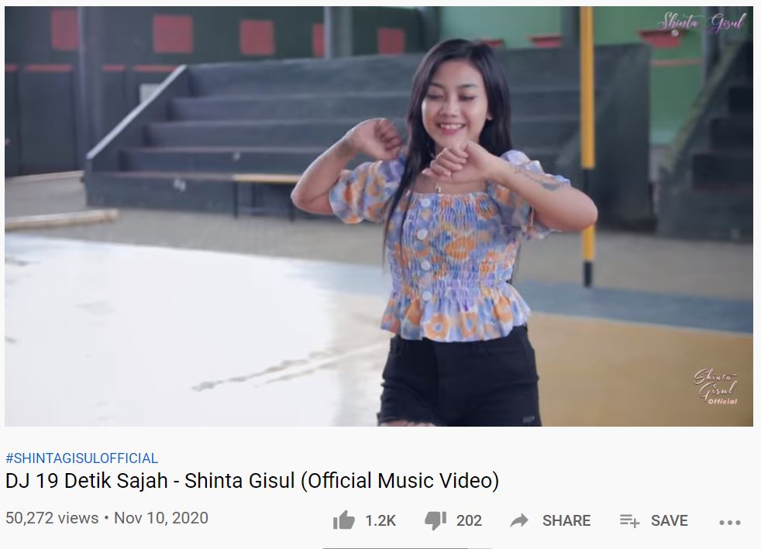761x549 pixels.
Task: Click the DJ 19 Detik Sajah video title
Action: (x=252, y=481)
